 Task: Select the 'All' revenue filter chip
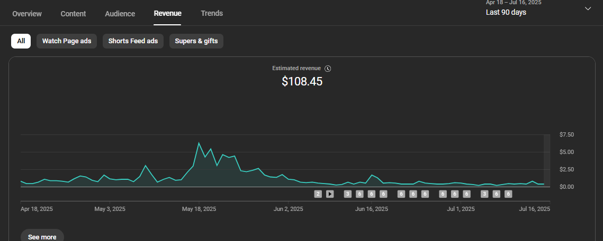coord(21,41)
